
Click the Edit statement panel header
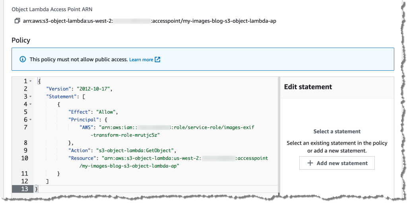point(308,87)
